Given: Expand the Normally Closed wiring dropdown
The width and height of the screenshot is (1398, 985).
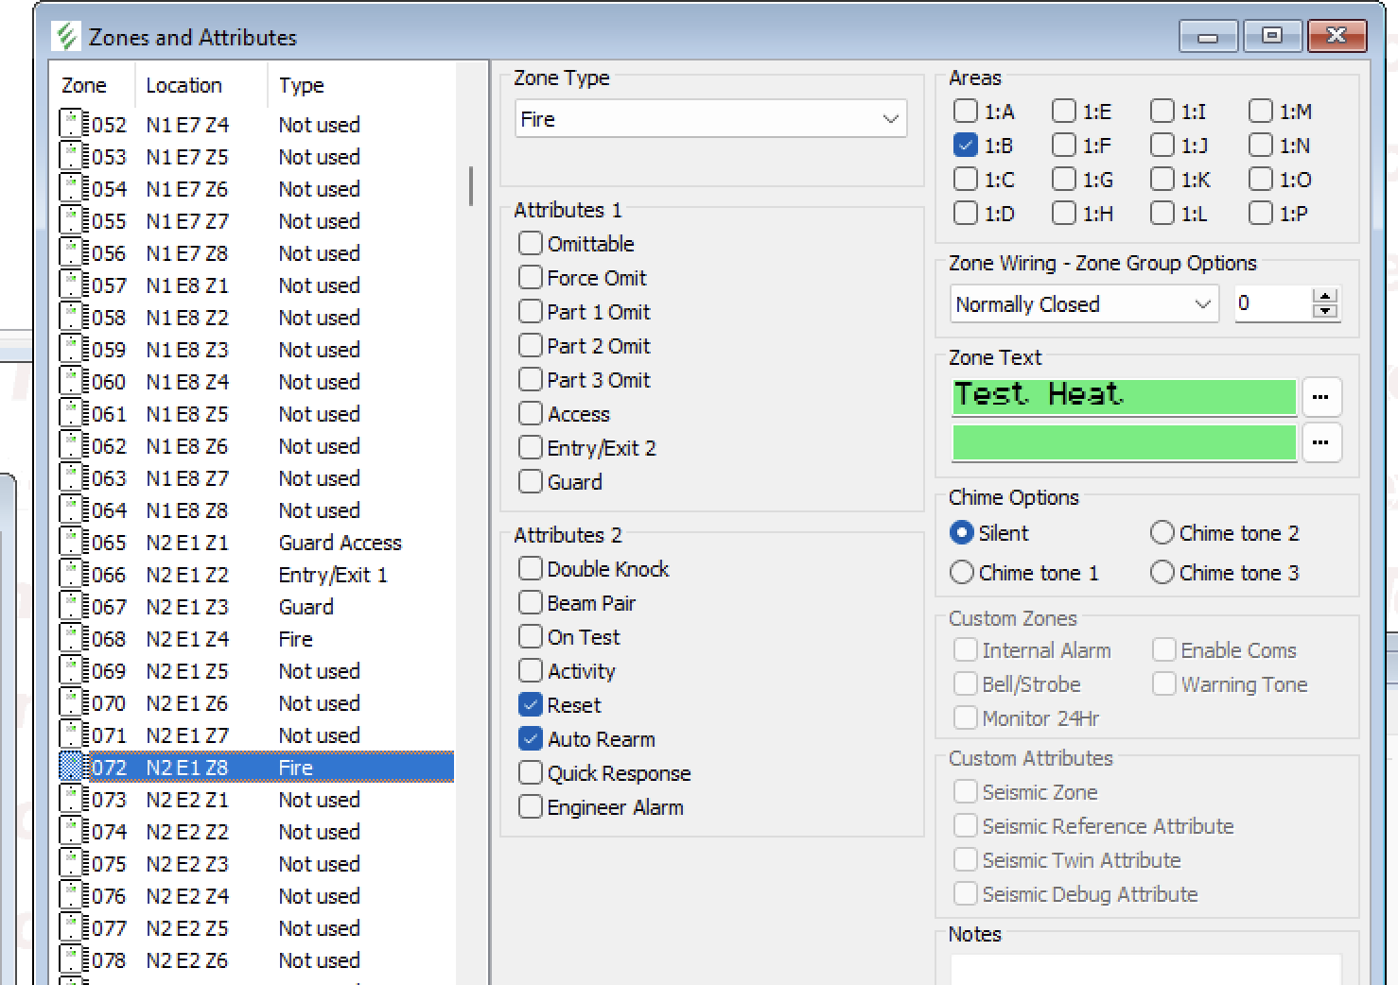Looking at the screenshot, I should [x=1082, y=304].
